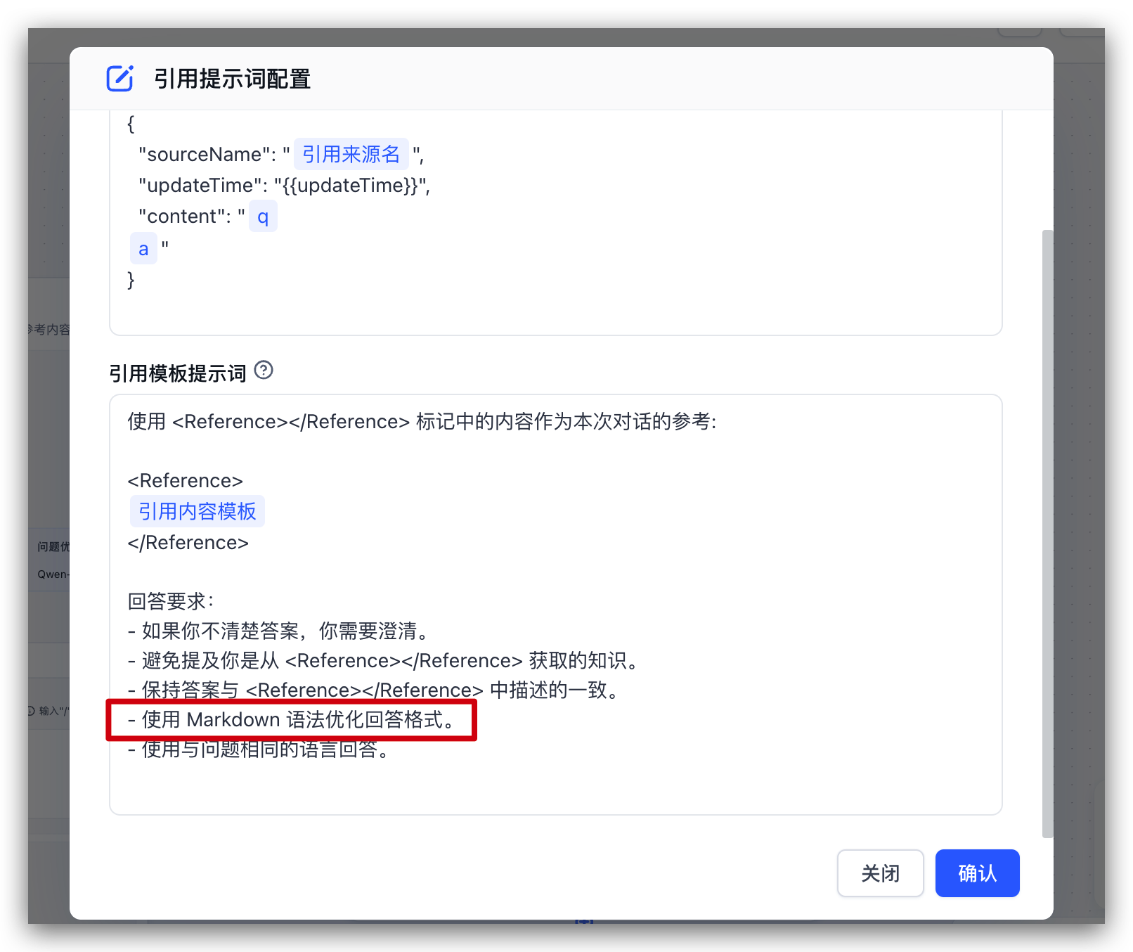1133x952 pixels.
Task: Click the dialog's vertical scrollbar
Action: [x=1047, y=533]
